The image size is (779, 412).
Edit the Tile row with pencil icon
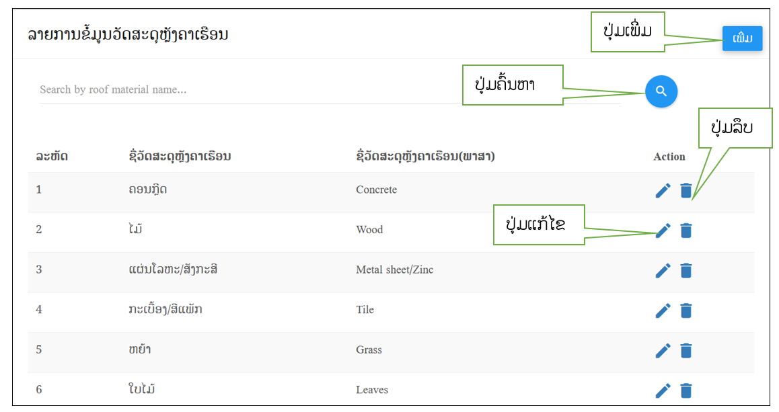[x=663, y=311]
